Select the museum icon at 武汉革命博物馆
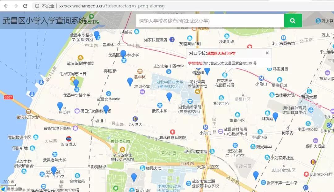The height and width of the screenshot is (192, 334). 80,57
